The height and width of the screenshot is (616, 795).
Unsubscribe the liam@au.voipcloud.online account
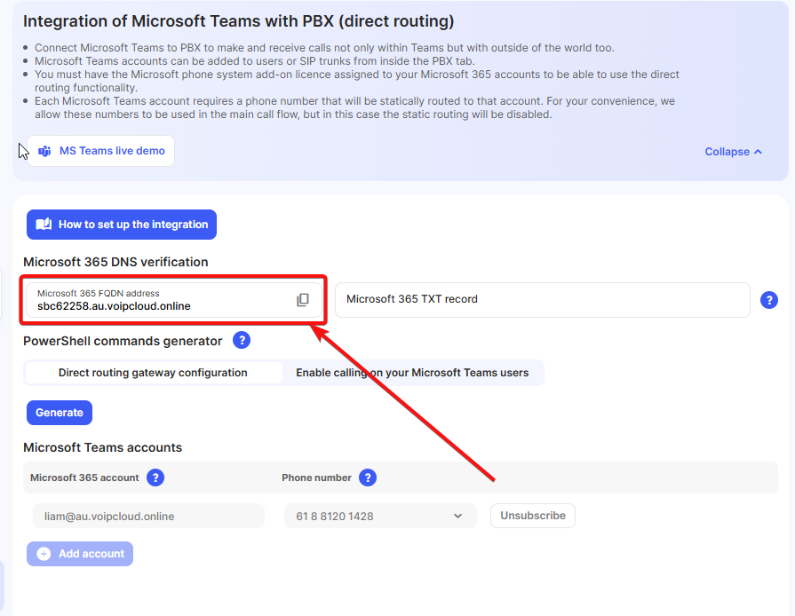[532, 516]
